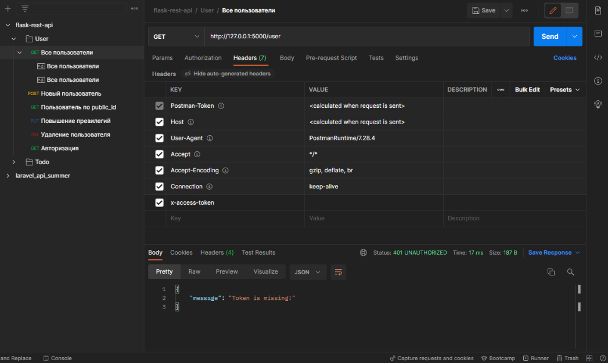This screenshot has width=608, height=363.
Task: Open the comments icon in right sidebar
Action: pyautogui.click(x=598, y=34)
